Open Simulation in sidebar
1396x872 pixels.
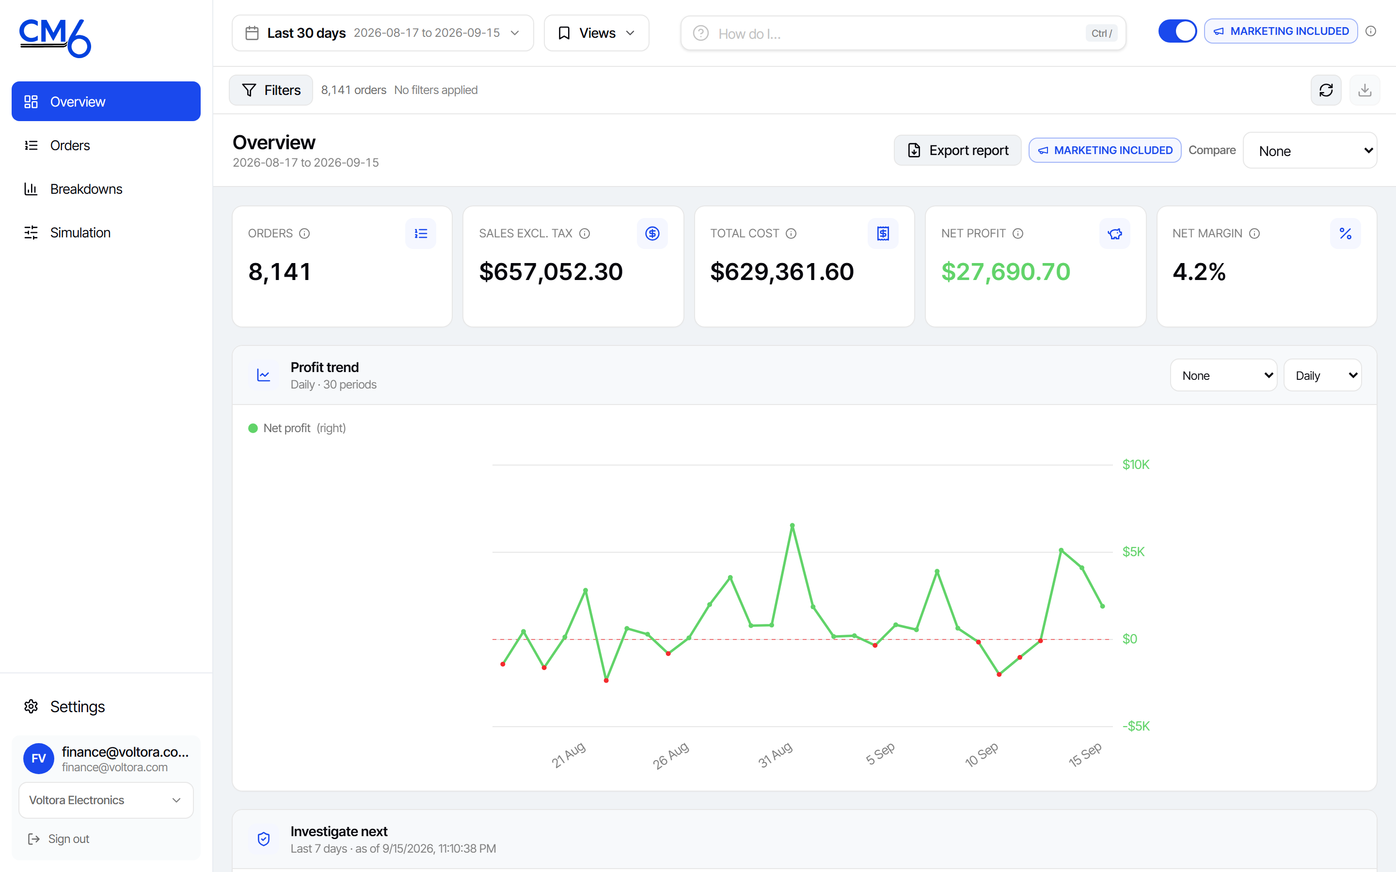click(106, 233)
